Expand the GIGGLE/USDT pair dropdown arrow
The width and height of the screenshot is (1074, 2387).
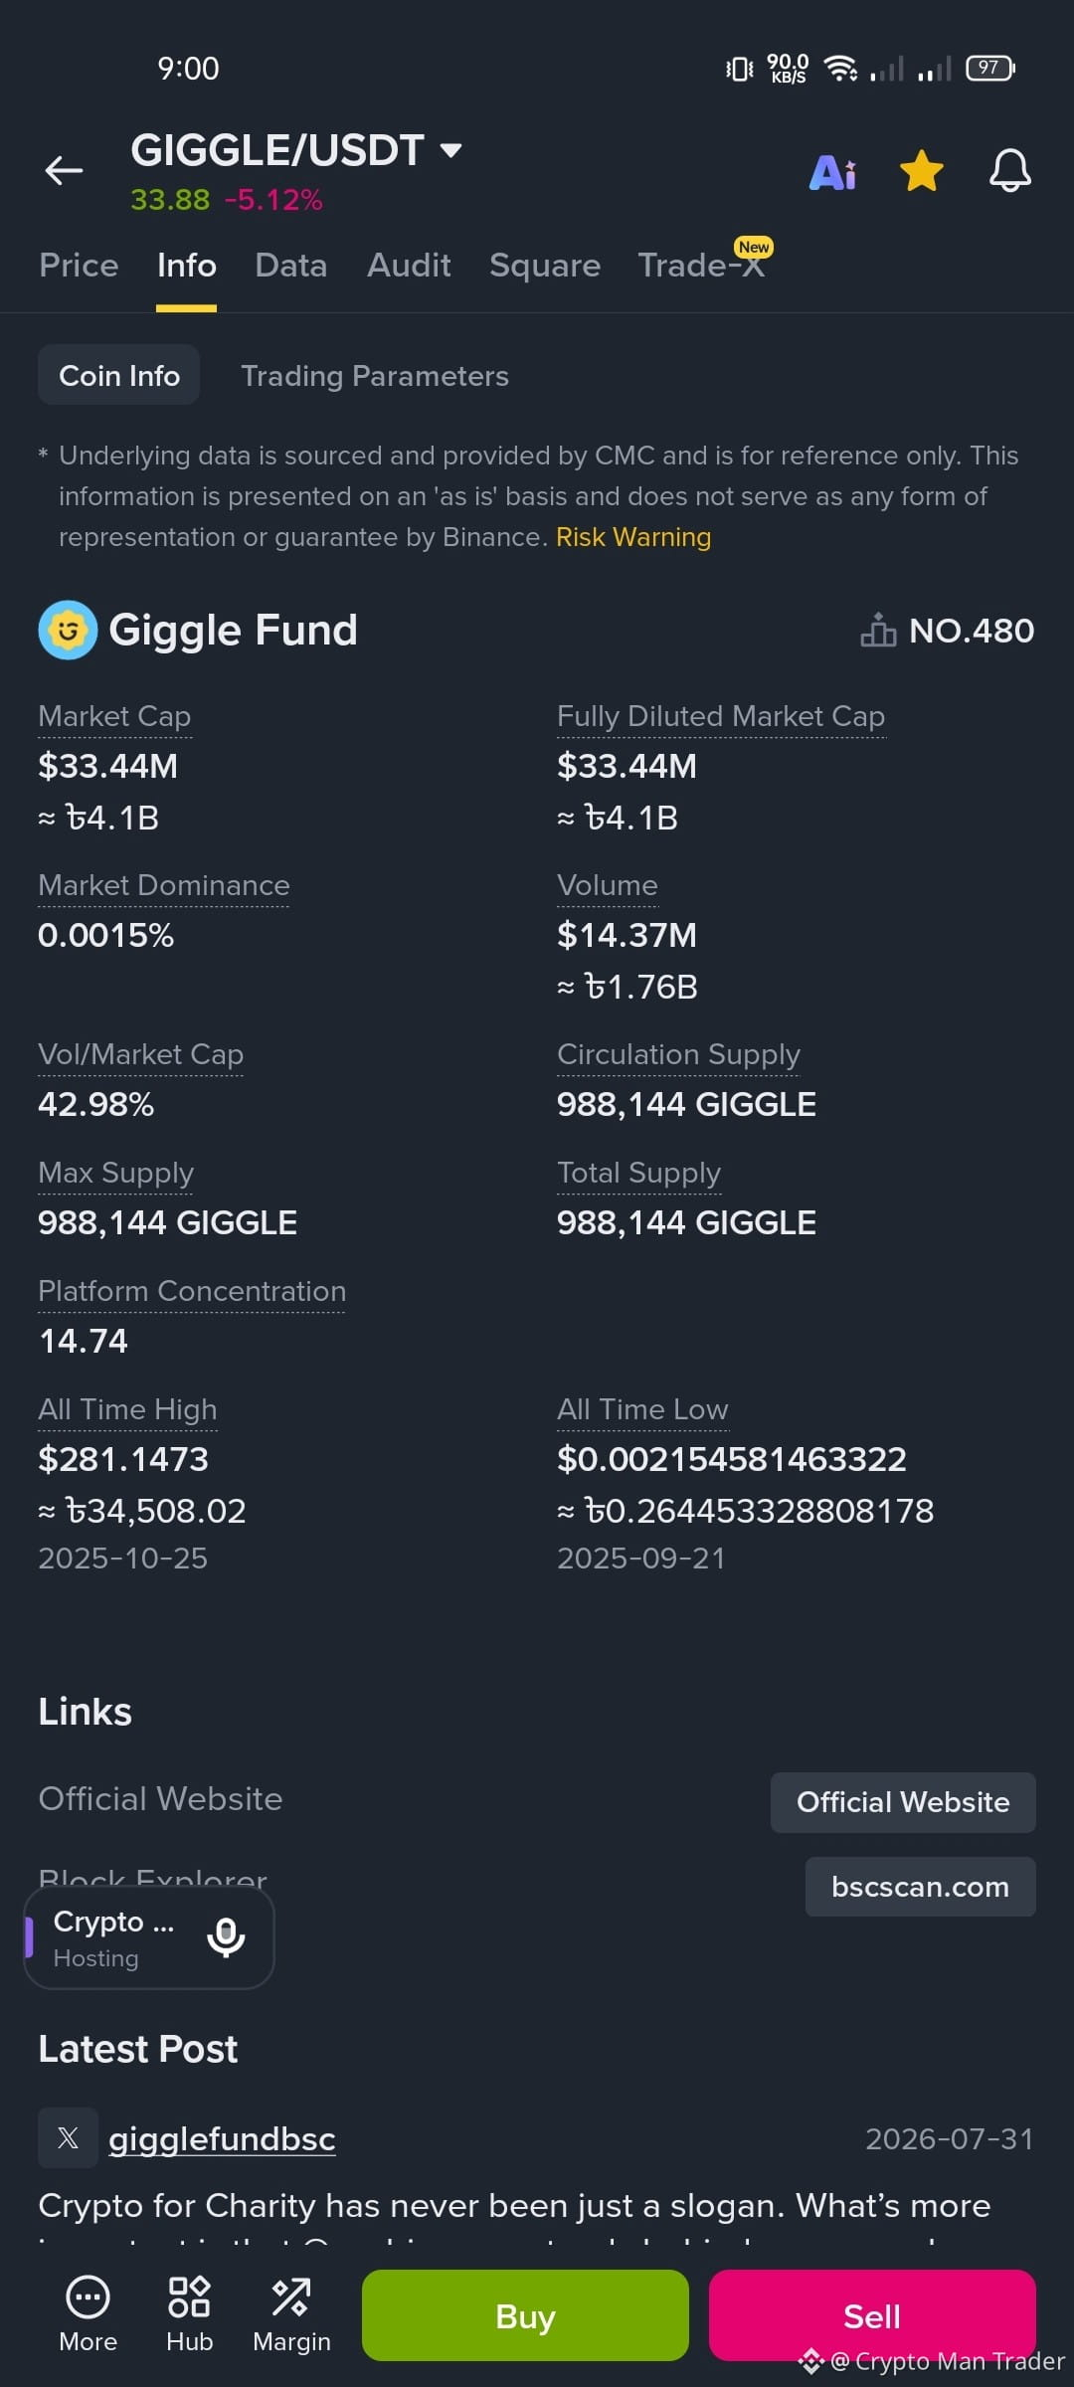[450, 150]
